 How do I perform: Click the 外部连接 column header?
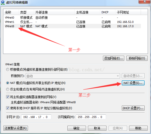coord(54,12)
